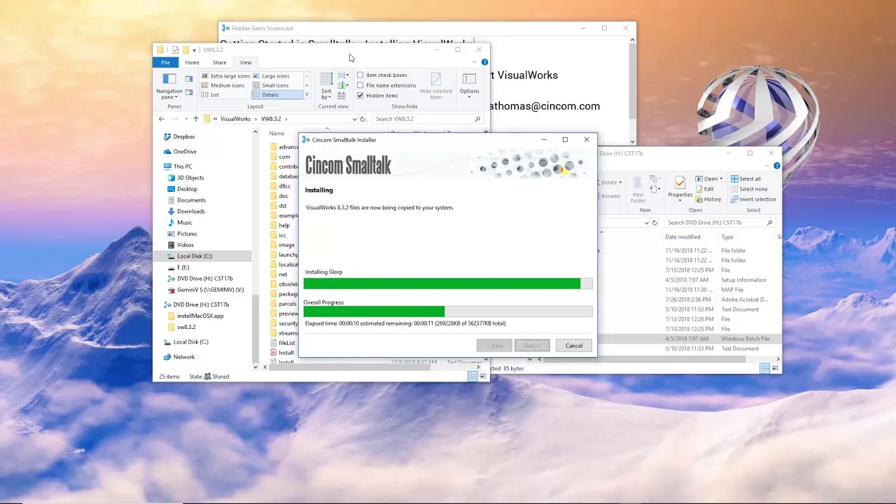Expand the layout gallery with bottom arrow
The width and height of the screenshot is (896, 504).
[307, 94]
